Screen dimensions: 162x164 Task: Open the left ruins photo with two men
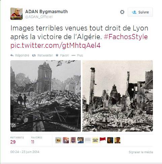45,96
